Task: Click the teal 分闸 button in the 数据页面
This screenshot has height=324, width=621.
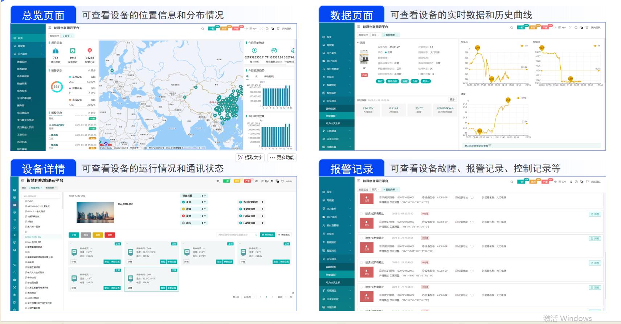Action: (x=405, y=81)
